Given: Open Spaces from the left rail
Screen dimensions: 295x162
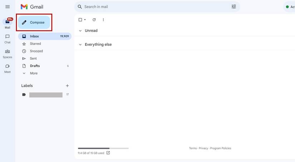Looking at the screenshot, I should (x=8, y=53).
